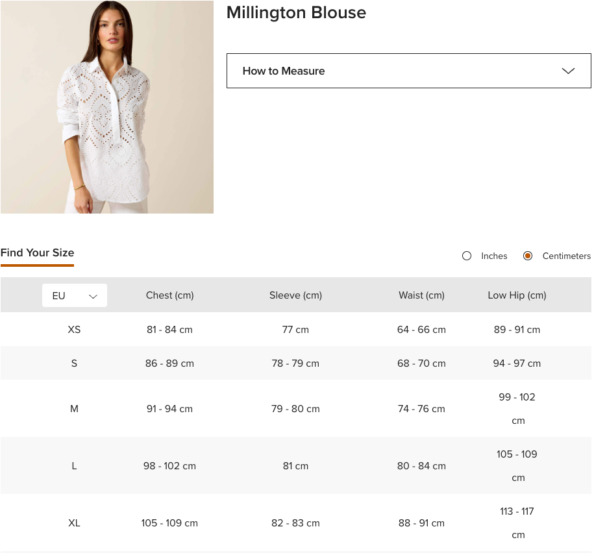
Task: Select the Inches radio button
Action: pyautogui.click(x=467, y=256)
